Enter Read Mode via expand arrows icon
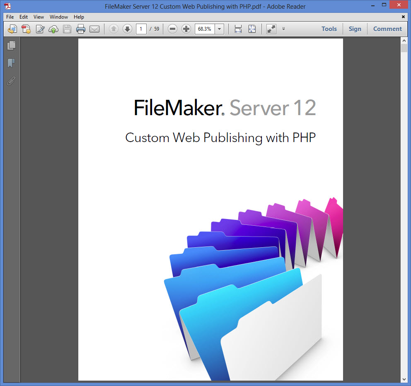This screenshot has height=386, width=411. pos(271,29)
